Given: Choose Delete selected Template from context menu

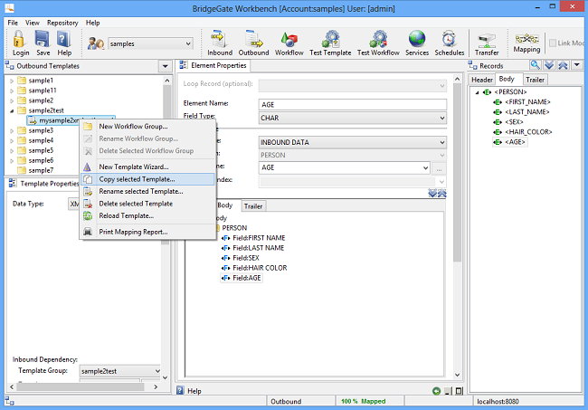Looking at the screenshot, I should coord(147,204).
